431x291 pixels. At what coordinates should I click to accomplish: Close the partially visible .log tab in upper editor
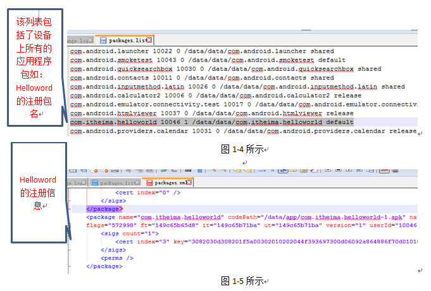tap(90, 40)
